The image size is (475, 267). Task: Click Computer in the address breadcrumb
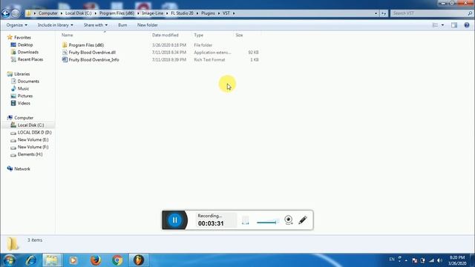tap(47, 13)
